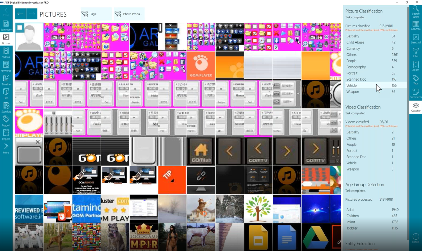Go to Keywords view
422x251 pixels.
(6, 66)
